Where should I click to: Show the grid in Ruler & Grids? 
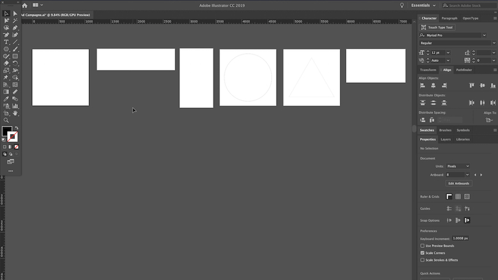pos(458,197)
